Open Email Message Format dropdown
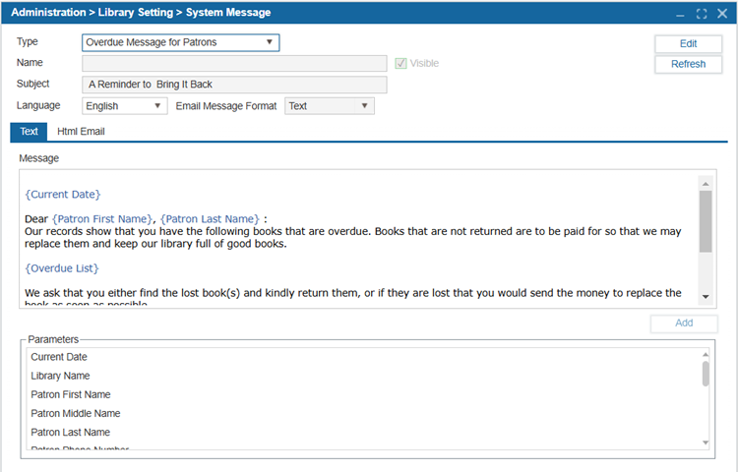The width and height of the screenshot is (738, 472). (x=364, y=106)
